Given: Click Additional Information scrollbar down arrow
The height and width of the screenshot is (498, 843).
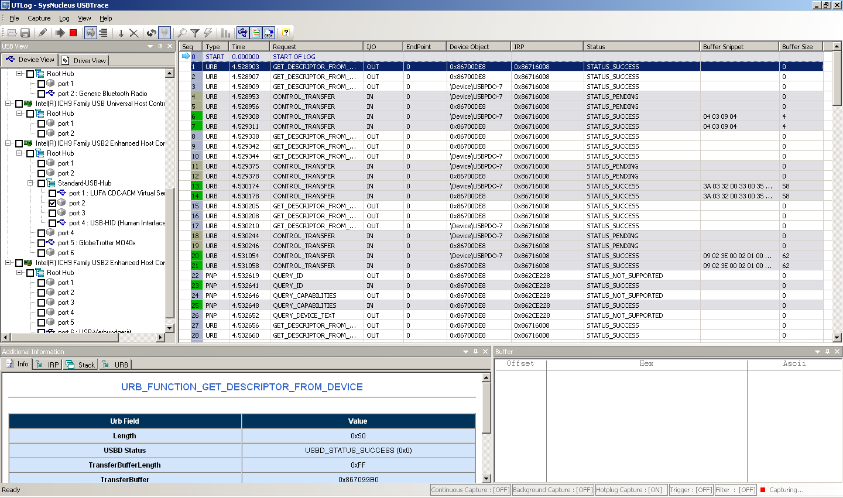Looking at the screenshot, I should pyautogui.click(x=486, y=479).
